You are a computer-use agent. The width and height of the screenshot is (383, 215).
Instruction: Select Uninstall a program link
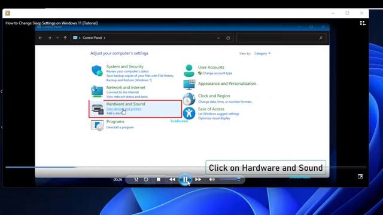tap(120, 127)
